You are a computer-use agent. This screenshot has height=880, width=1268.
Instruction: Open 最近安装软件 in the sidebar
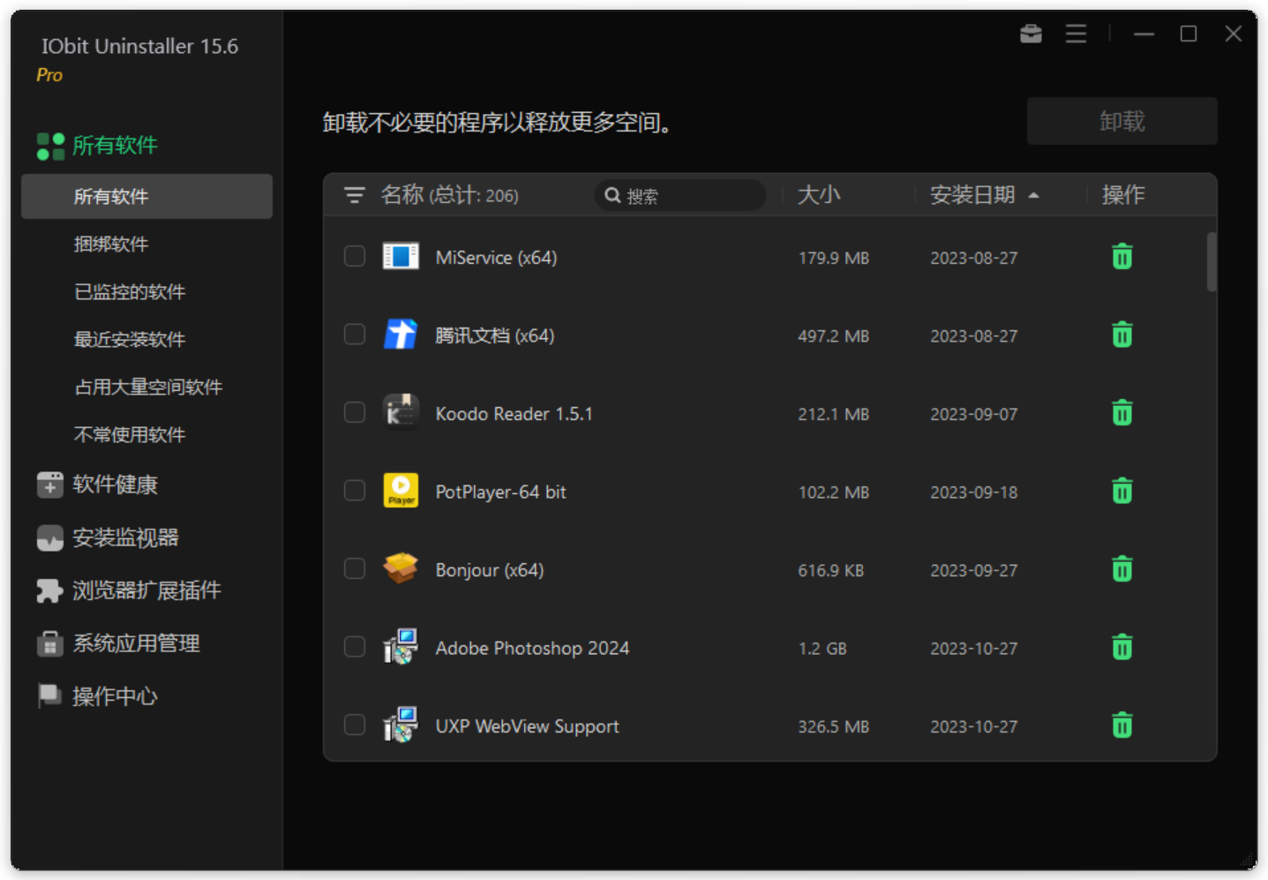tap(130, 339)
